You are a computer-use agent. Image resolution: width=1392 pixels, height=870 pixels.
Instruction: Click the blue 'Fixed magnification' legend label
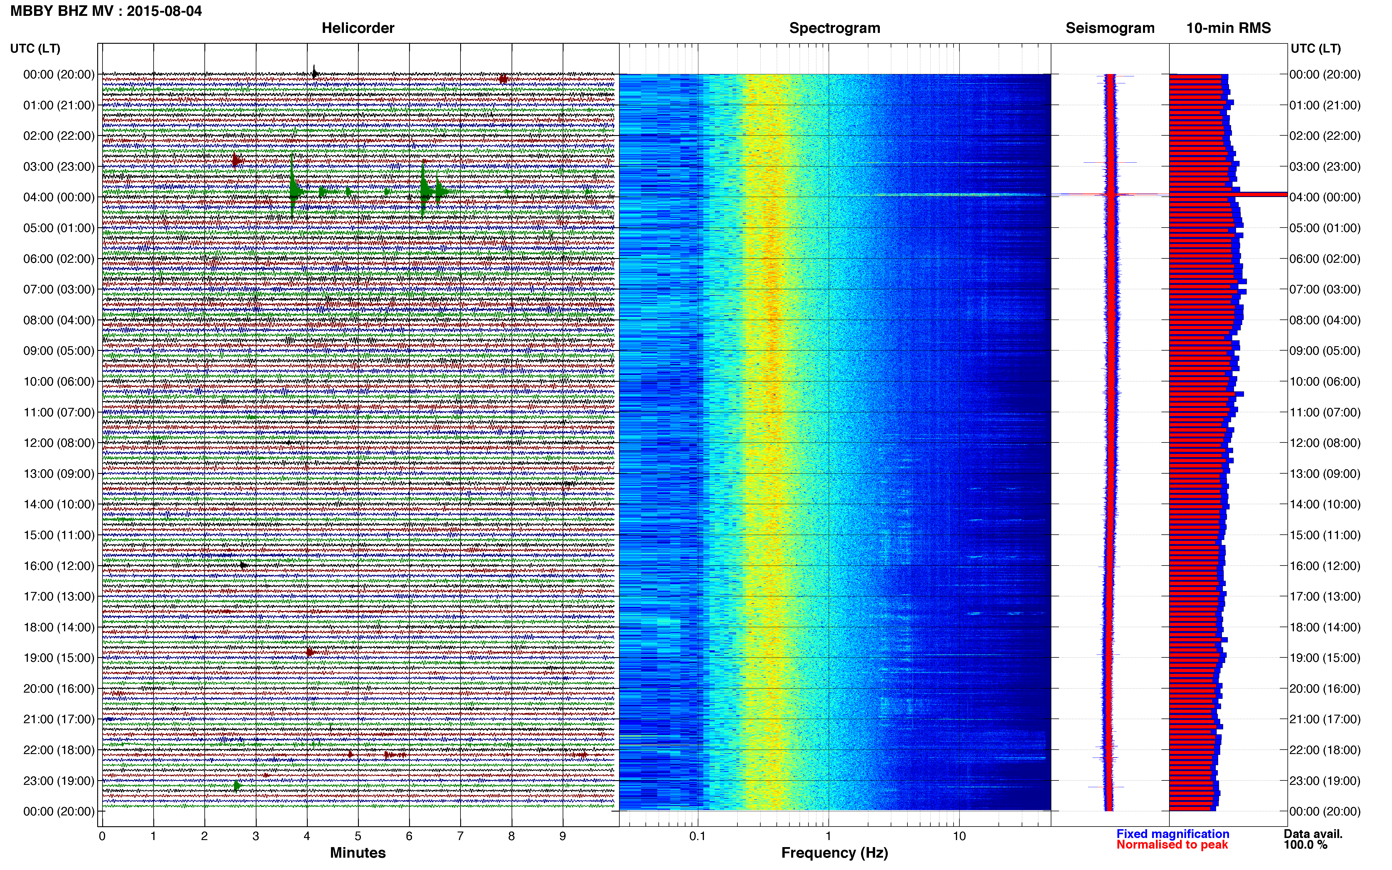coord(1173,834)
